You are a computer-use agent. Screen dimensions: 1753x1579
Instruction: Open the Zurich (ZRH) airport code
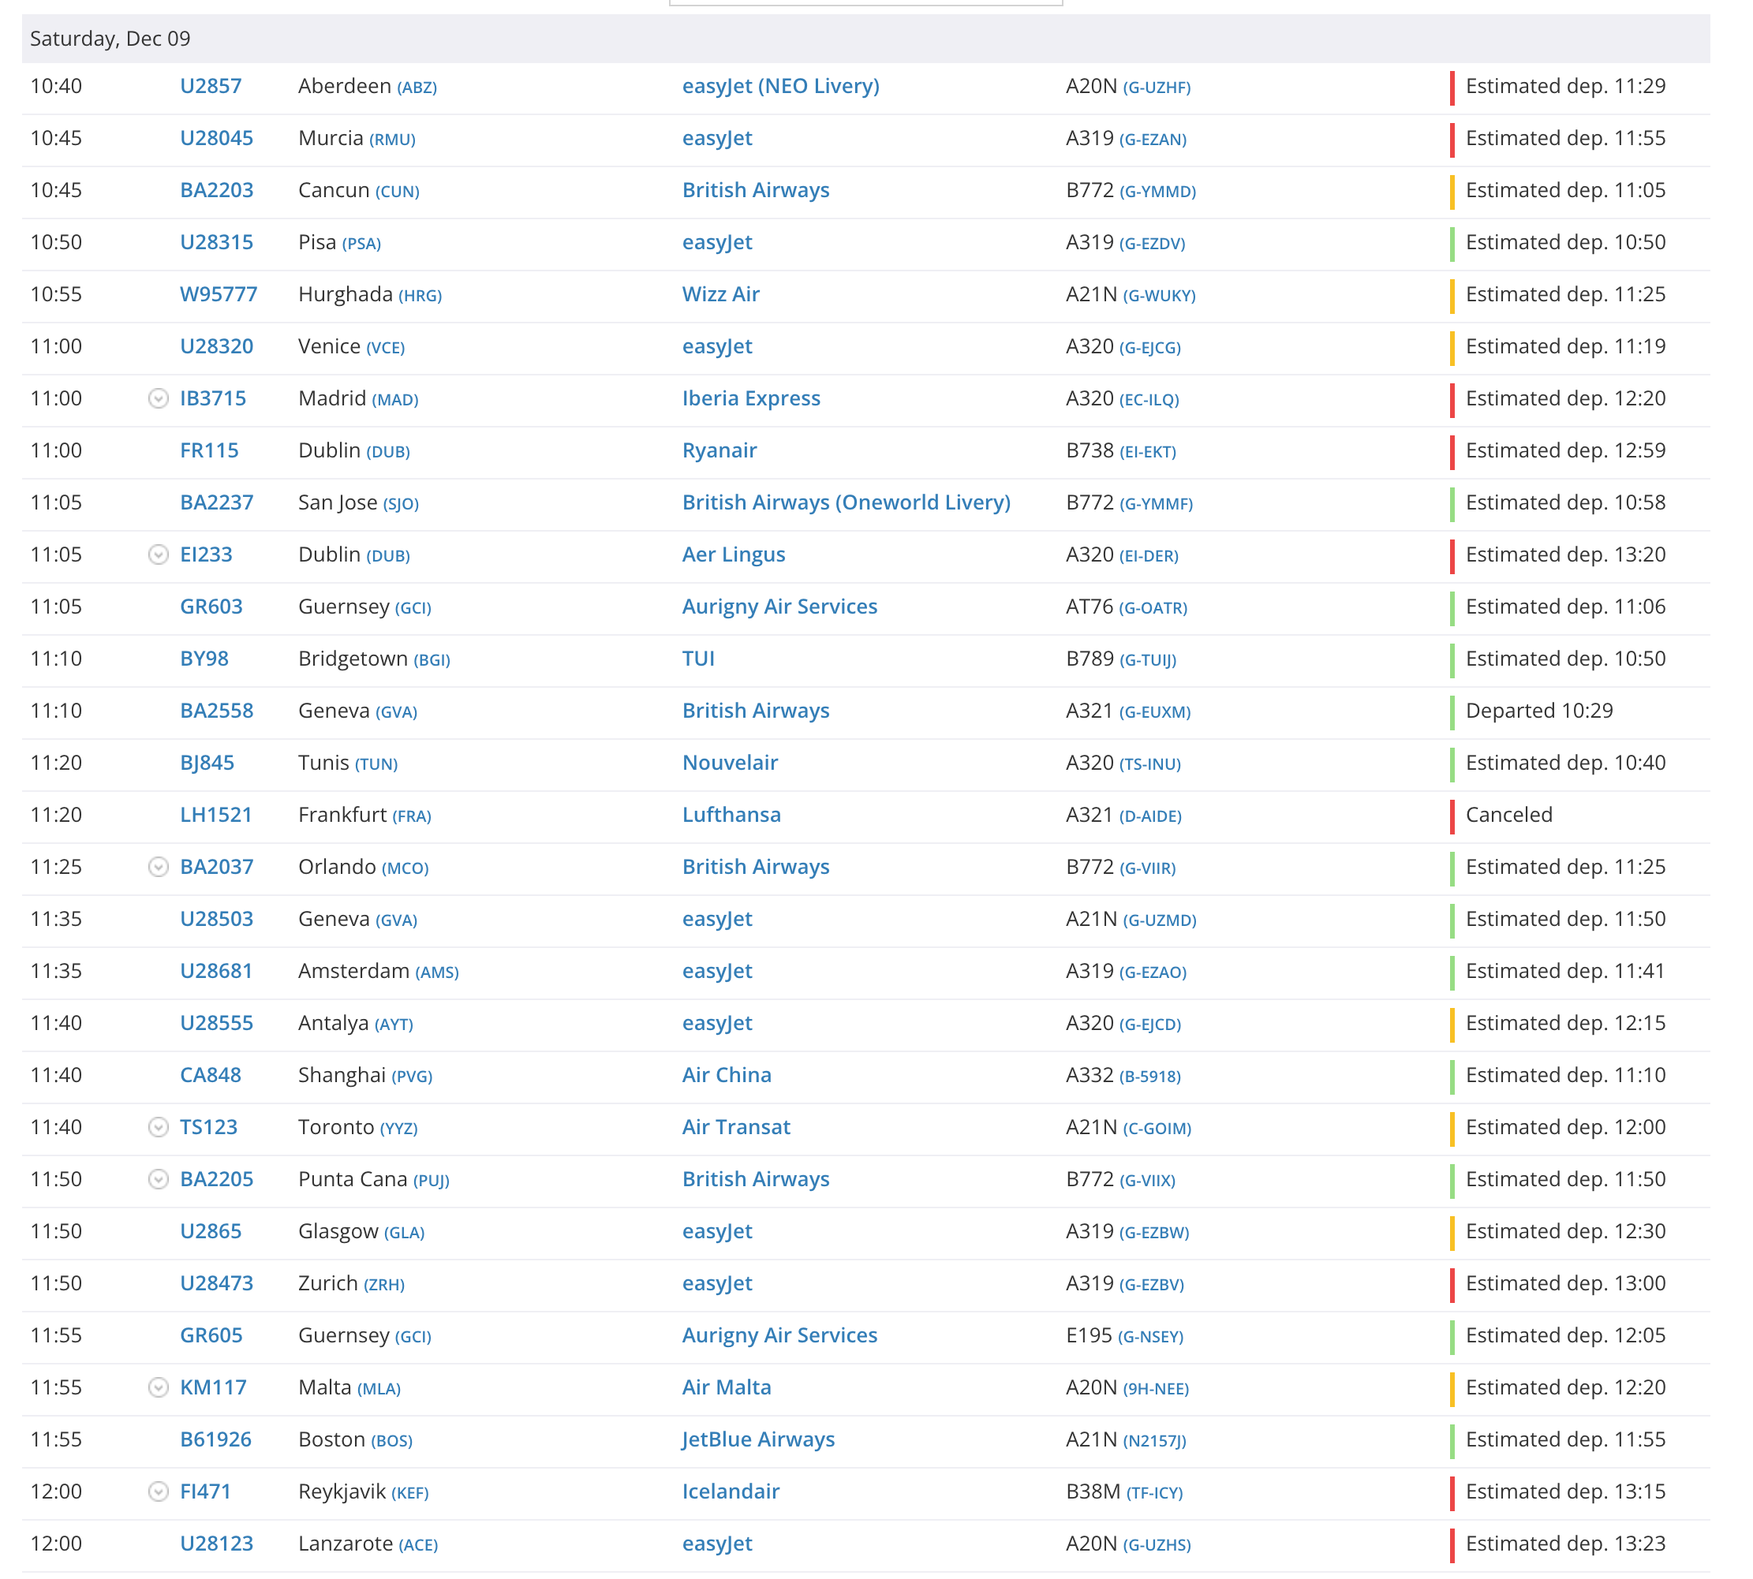383,1285
